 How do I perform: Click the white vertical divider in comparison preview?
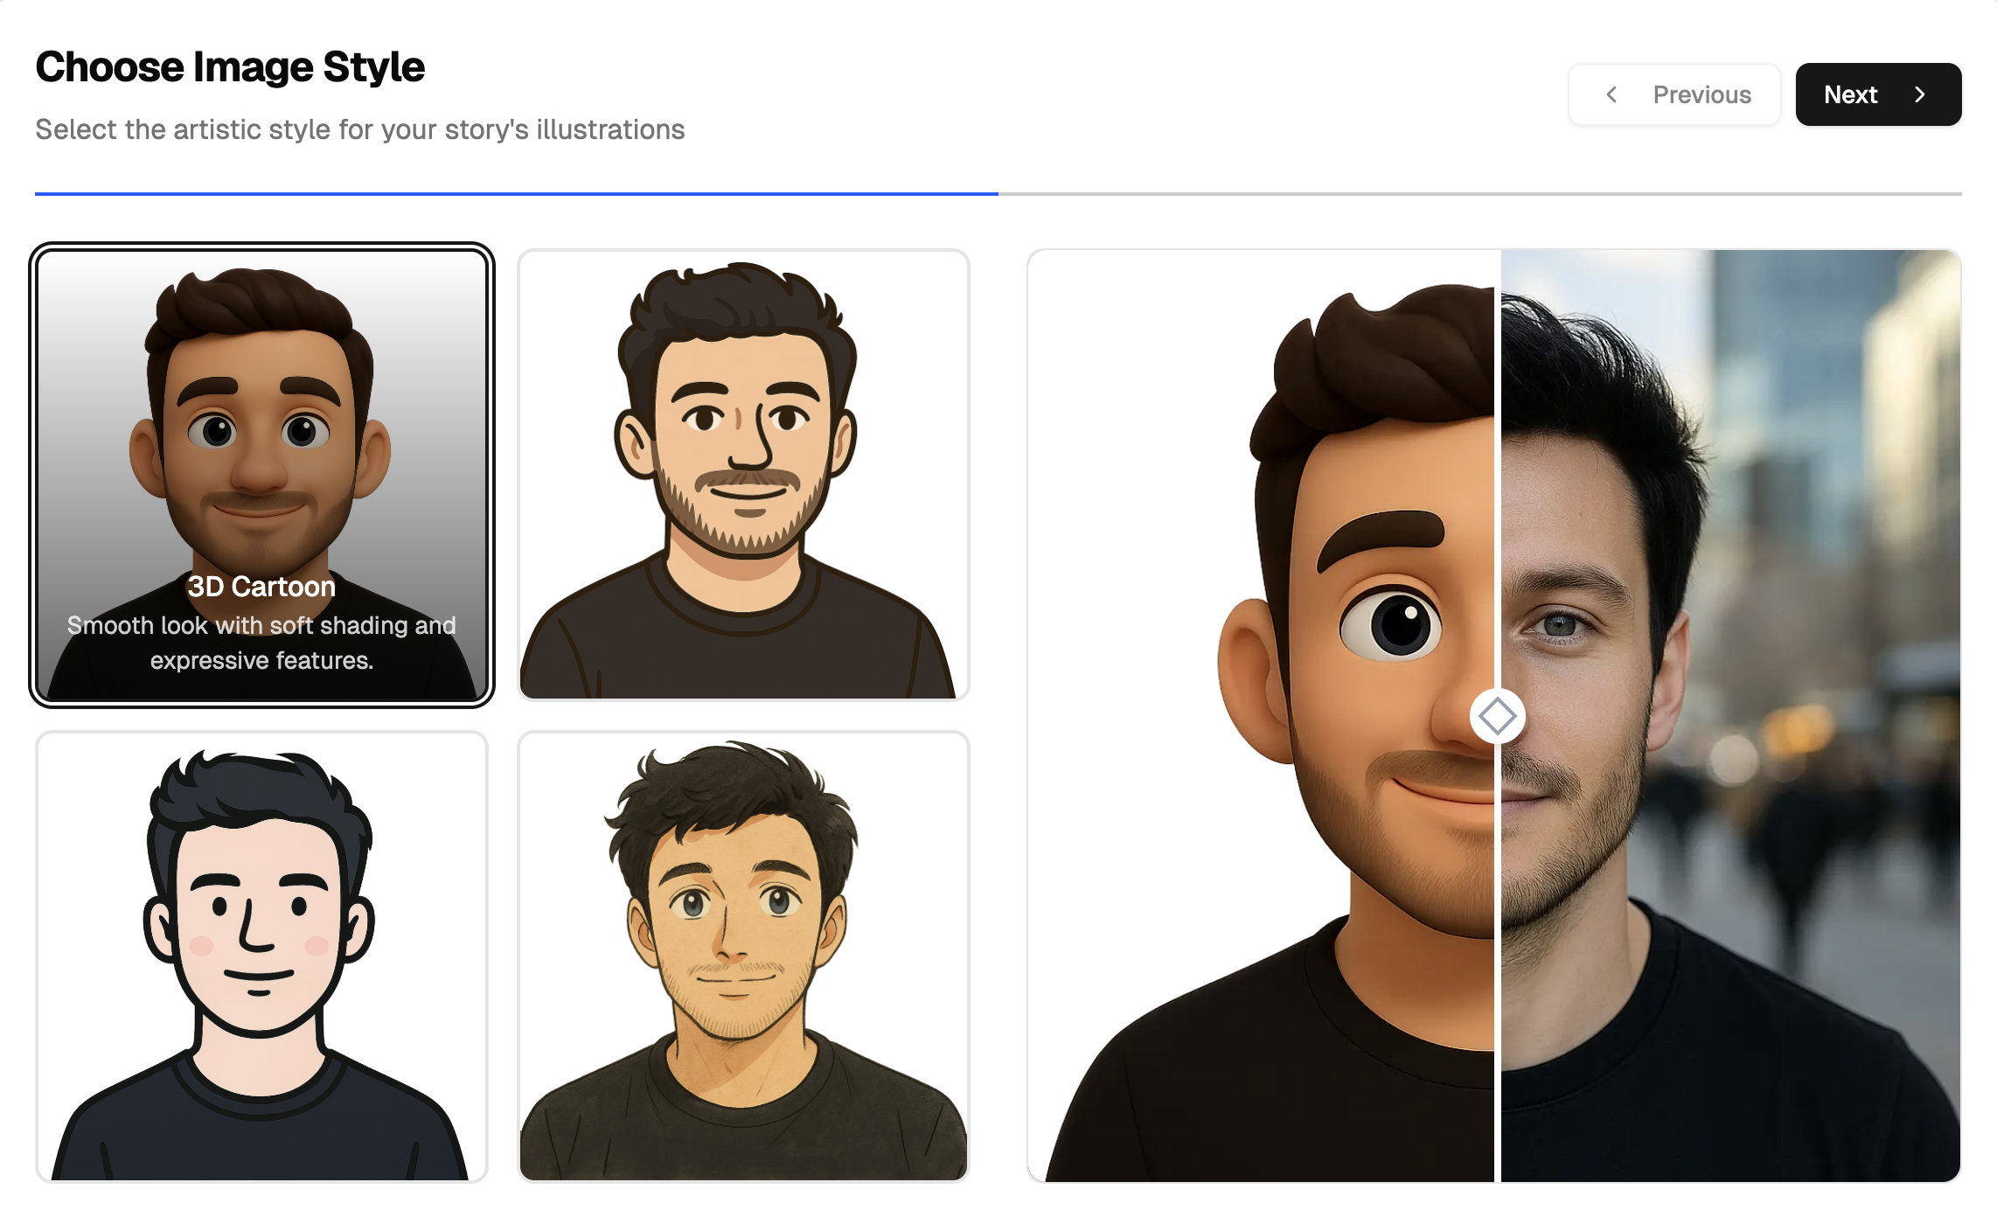coord(1498,437)
